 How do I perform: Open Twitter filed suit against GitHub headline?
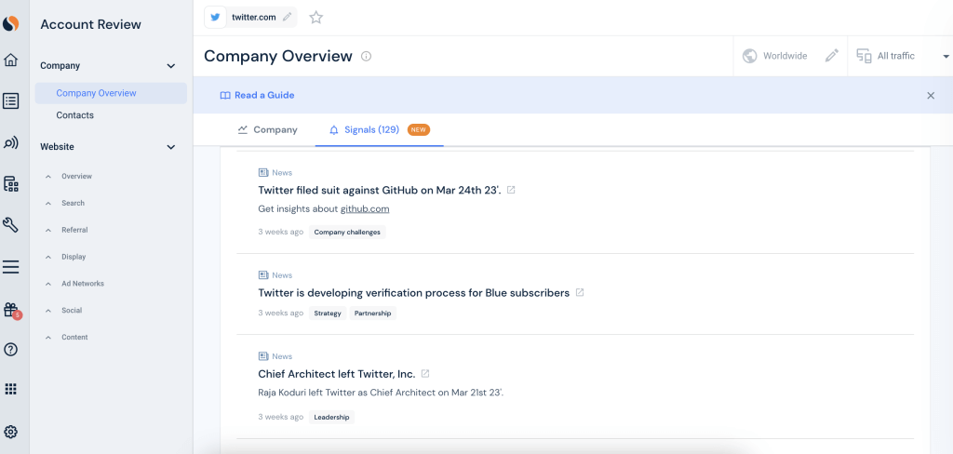coord(380,190)
